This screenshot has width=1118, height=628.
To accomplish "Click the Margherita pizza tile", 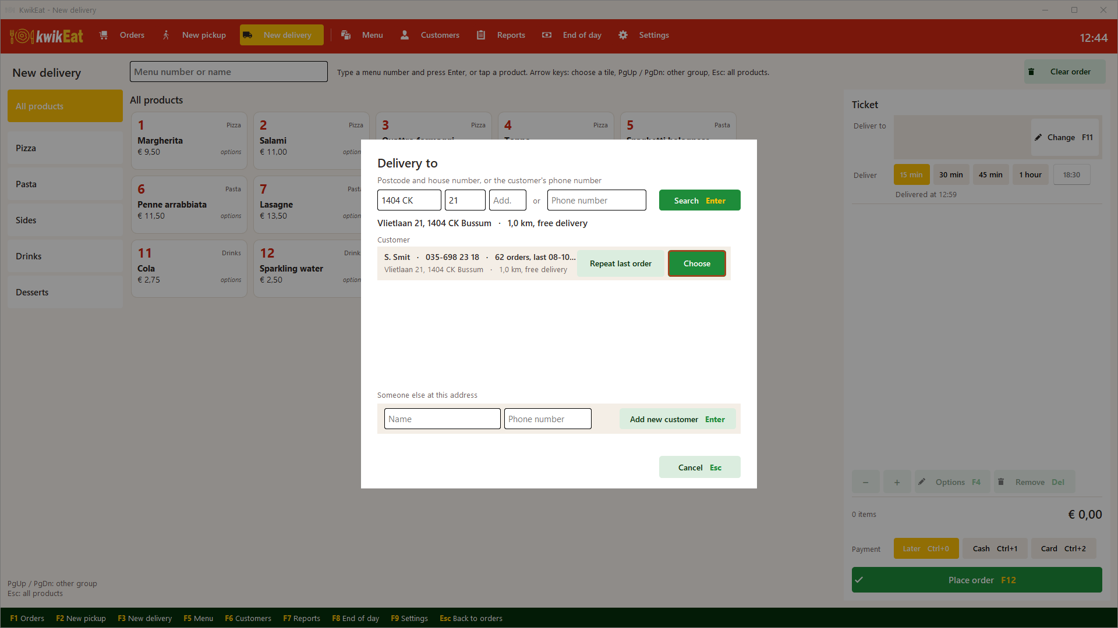I will [189, 141].
